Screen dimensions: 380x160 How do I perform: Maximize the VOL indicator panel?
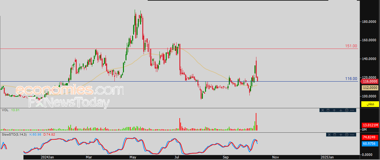[328, 110]
